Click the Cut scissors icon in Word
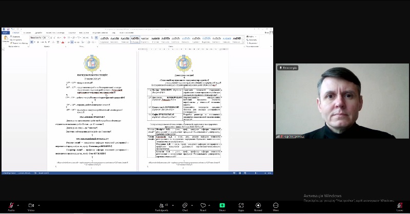The image size is (410, 214). click(11, 36)
